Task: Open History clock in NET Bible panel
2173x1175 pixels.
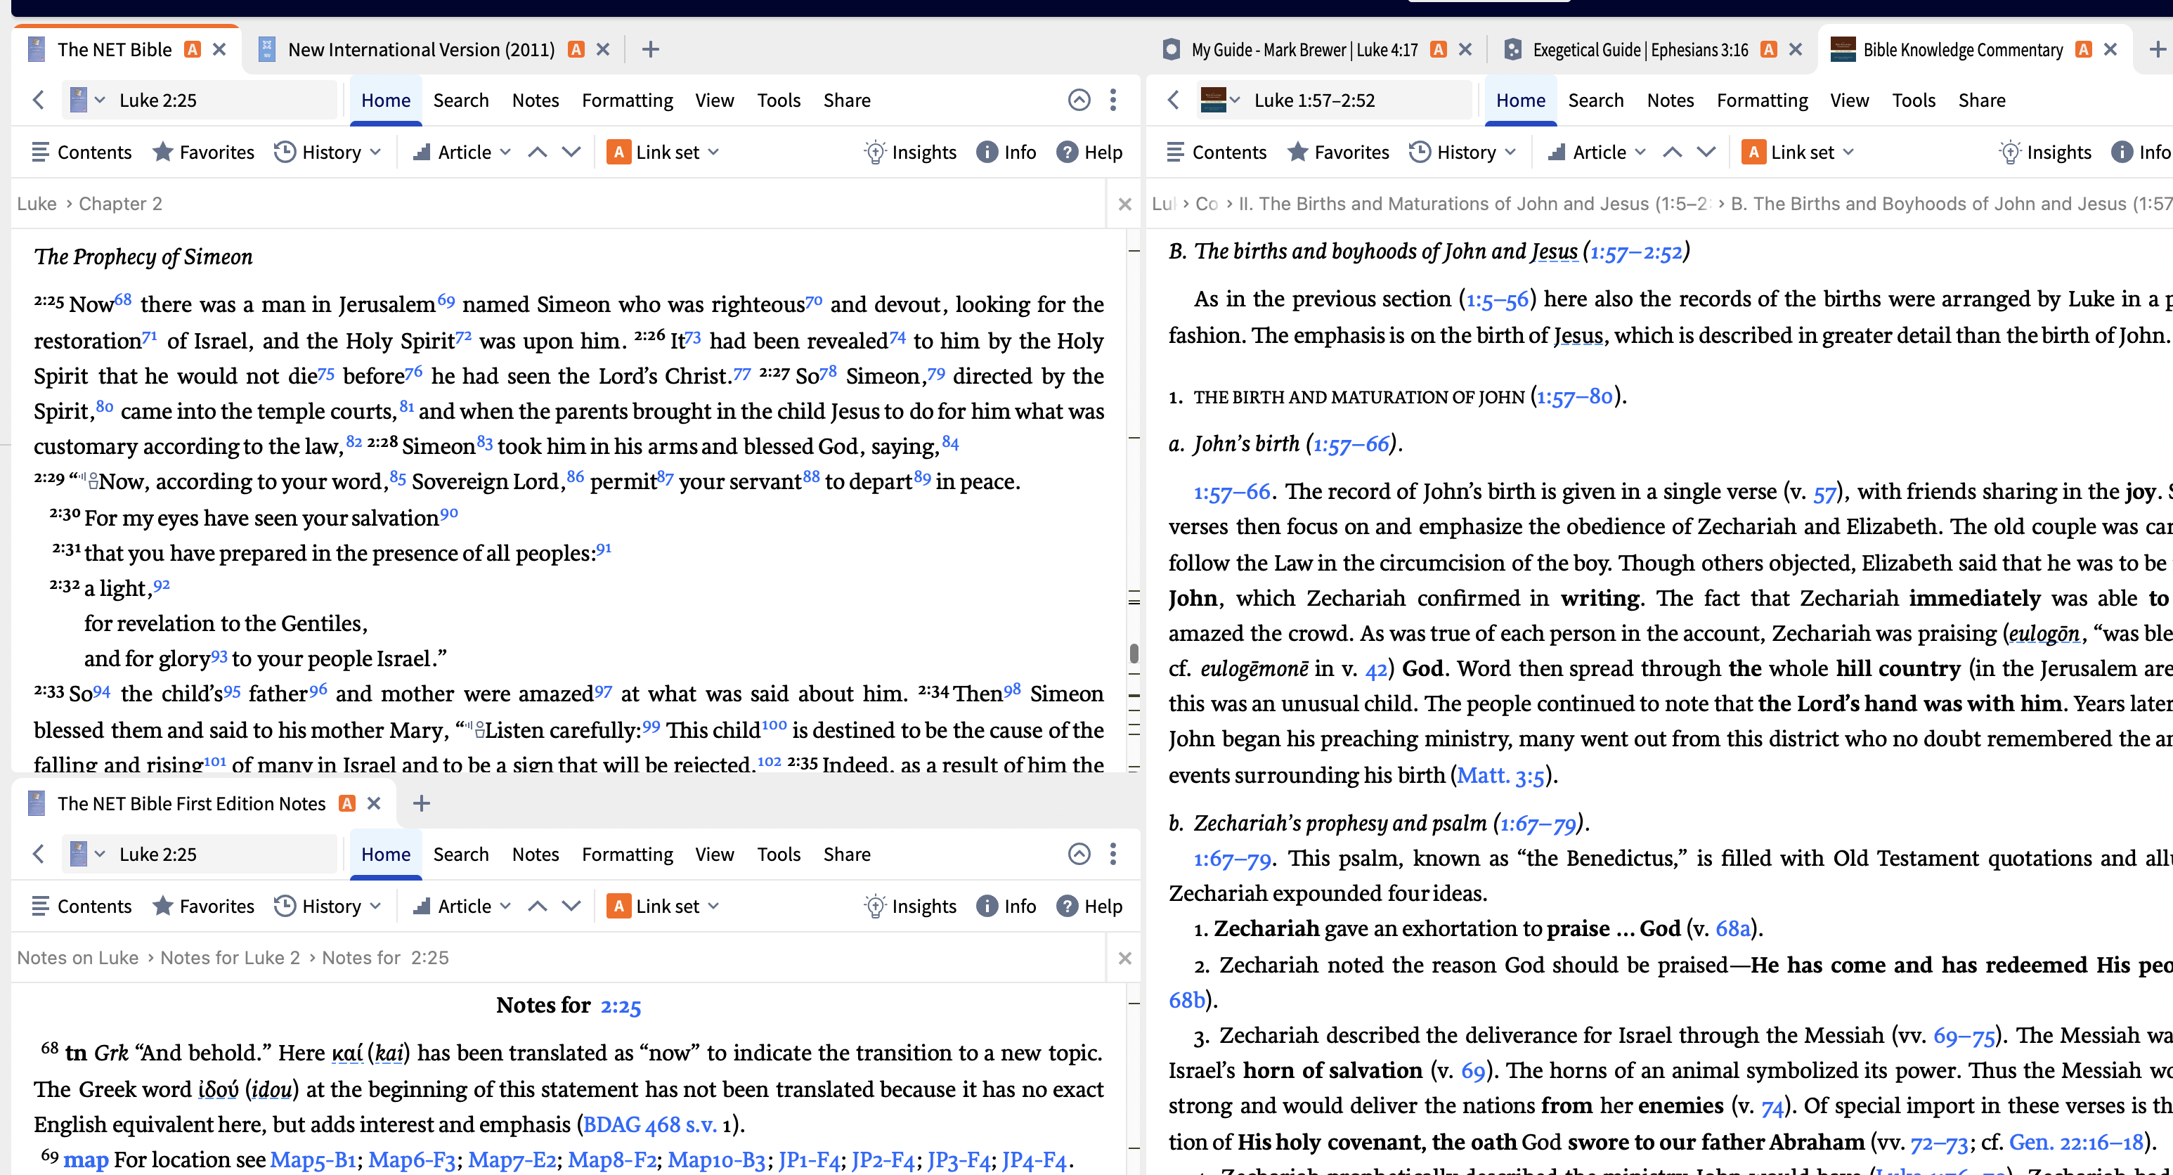Action: pos(285,152)
